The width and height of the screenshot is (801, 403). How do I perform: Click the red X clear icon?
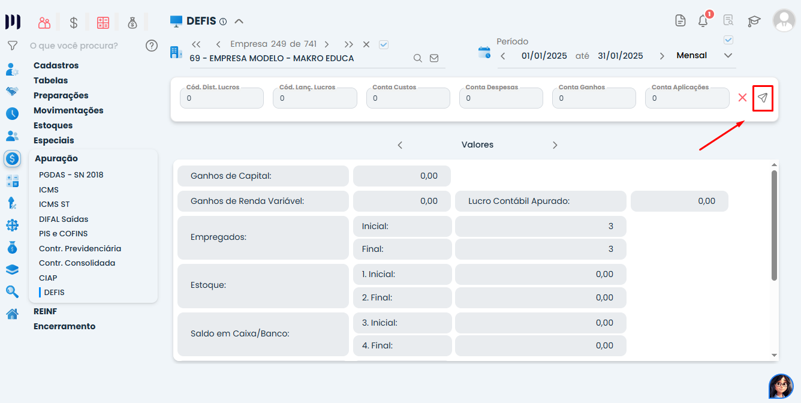point(742,98)
